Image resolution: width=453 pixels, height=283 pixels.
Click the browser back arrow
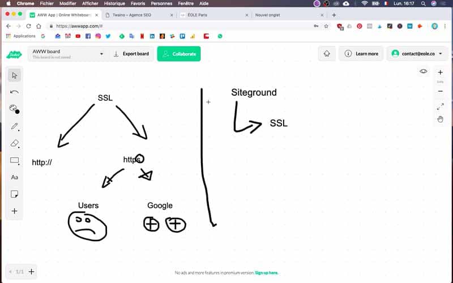coord(8,26)
